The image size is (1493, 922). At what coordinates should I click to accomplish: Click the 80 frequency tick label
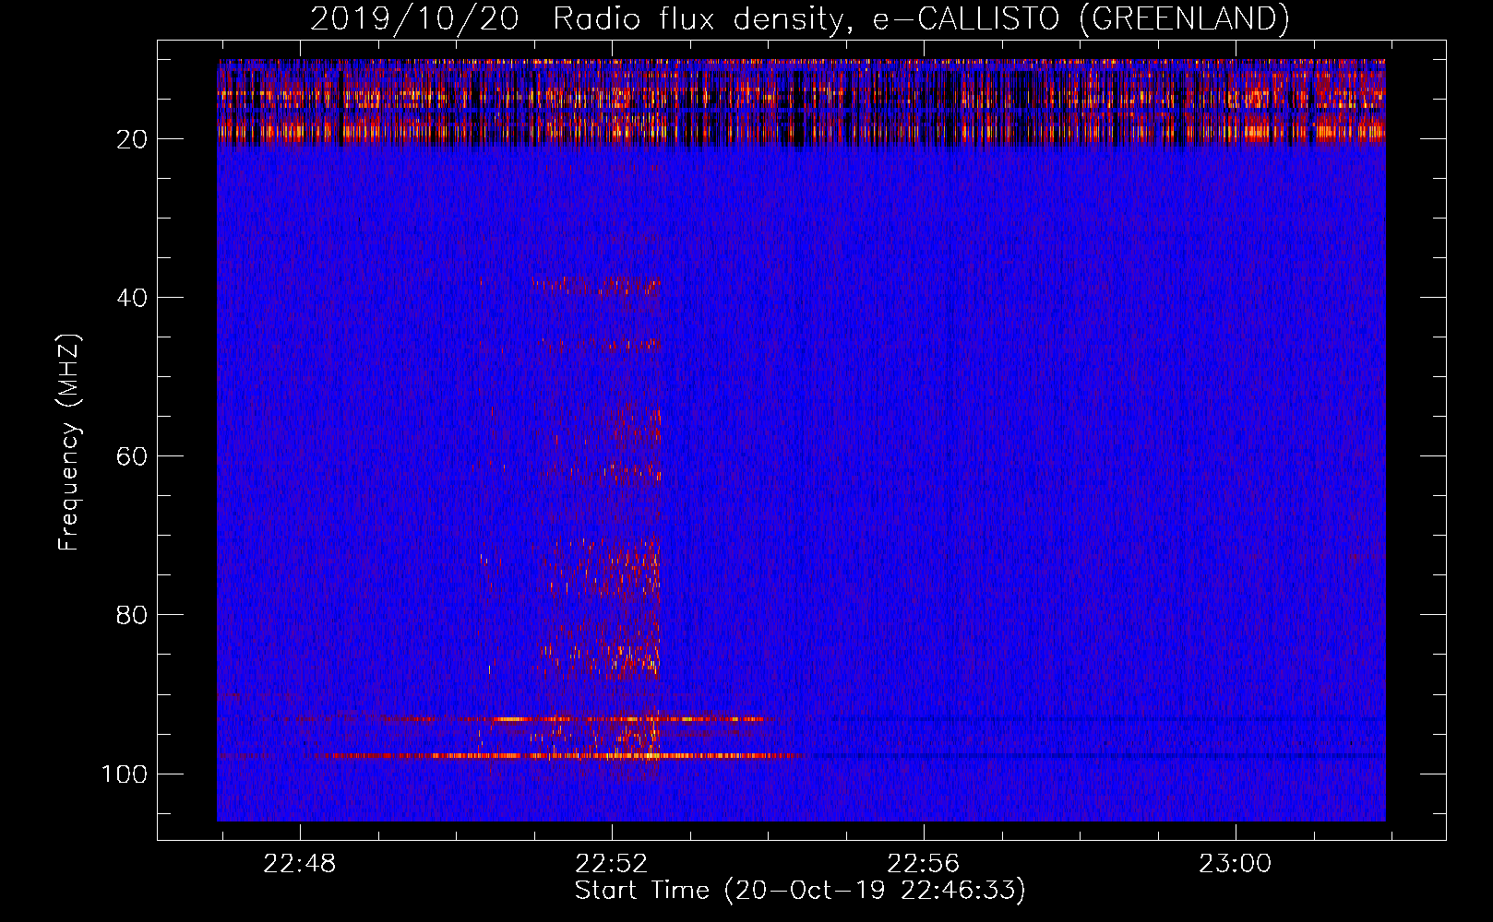point(133,615)
